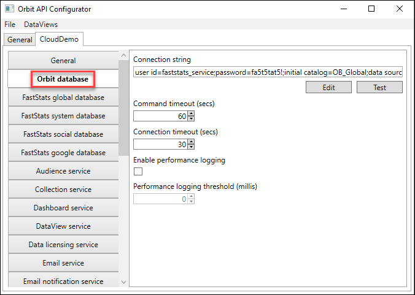Minimize the Orbit API Configurator window
Viewport: 415px width, 295px height.
tap(344, 9)
